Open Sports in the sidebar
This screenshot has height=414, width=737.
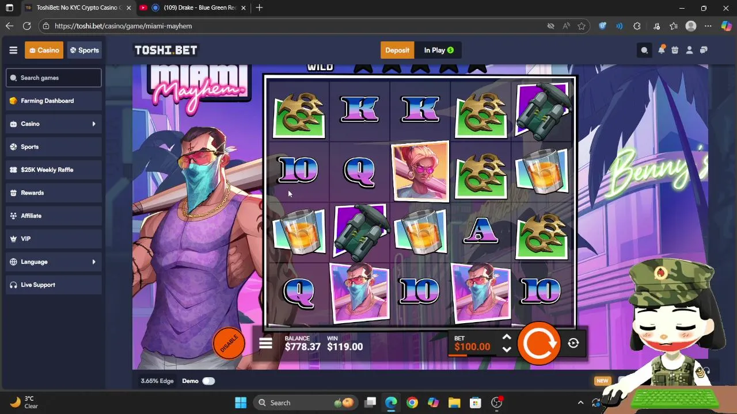coord(54,147)
